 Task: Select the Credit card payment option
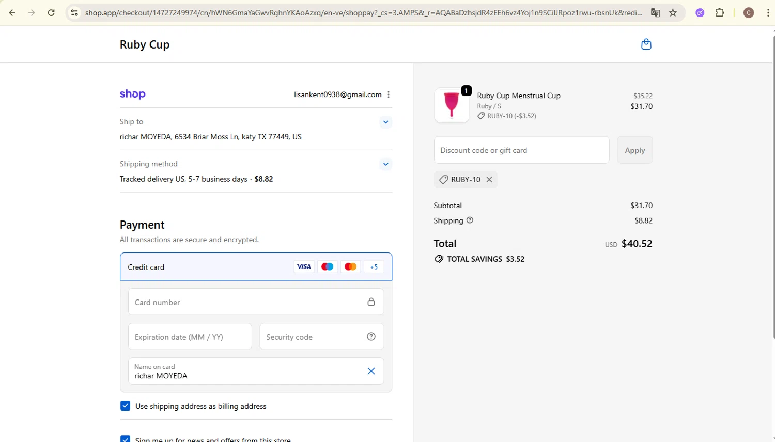[256, 267]
